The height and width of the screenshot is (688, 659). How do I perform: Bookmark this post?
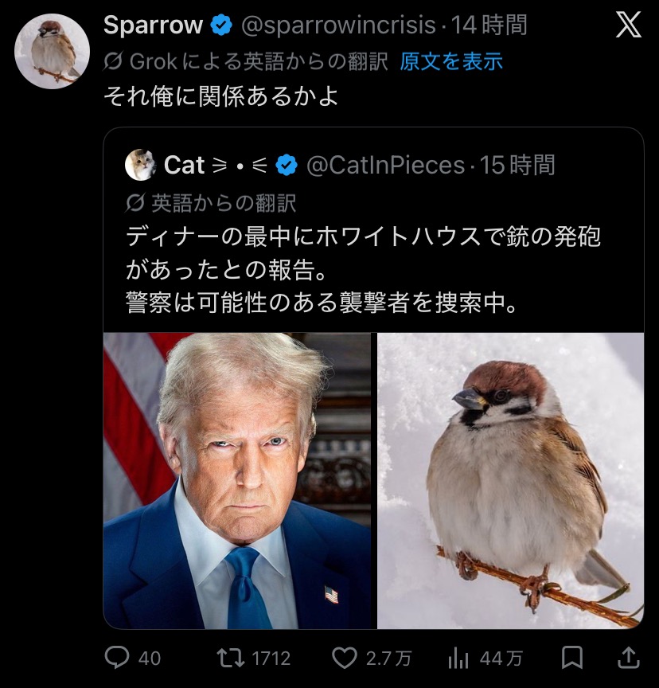pos(571,658)
